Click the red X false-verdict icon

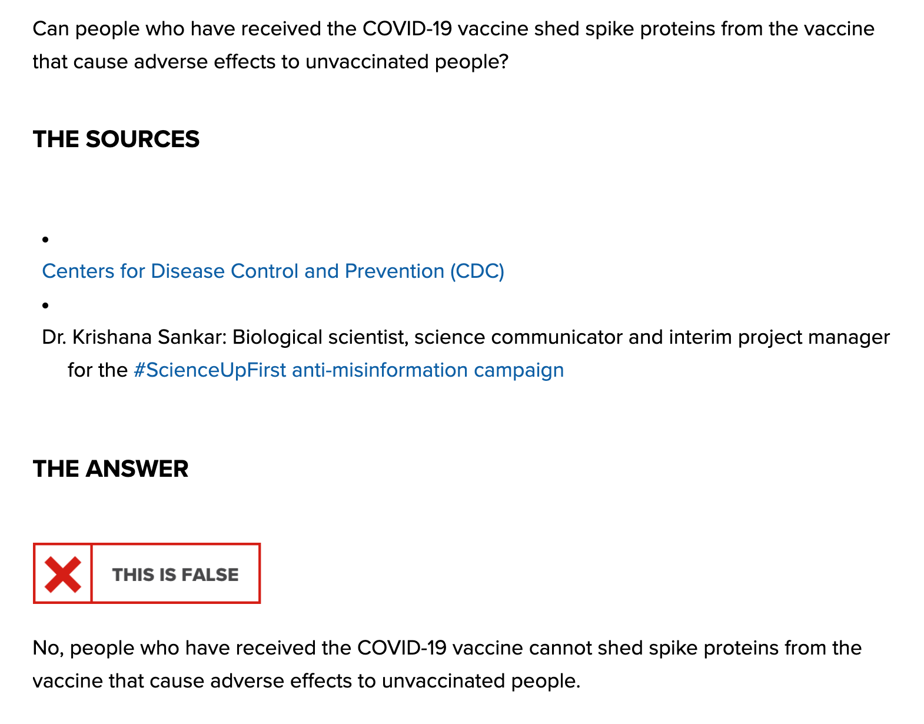tap(63, 574)
